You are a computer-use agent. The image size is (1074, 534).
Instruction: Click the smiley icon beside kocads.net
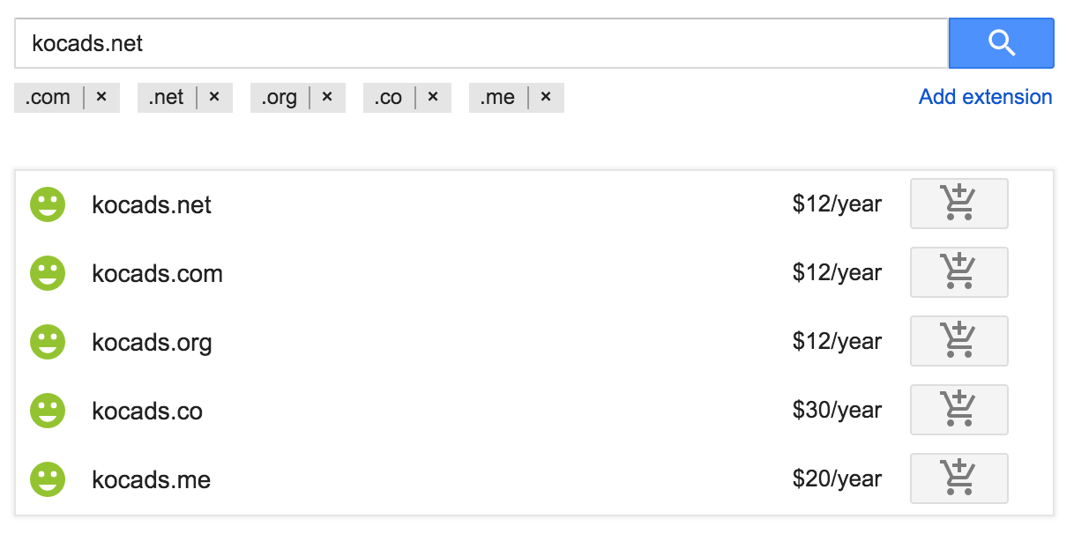pyautogui.click(x=48, y=204)
